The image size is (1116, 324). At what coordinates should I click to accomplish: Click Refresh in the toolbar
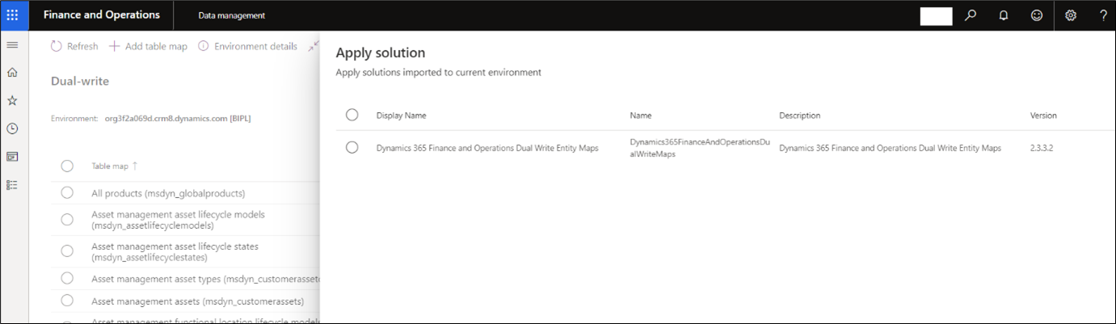coord(74,47)
